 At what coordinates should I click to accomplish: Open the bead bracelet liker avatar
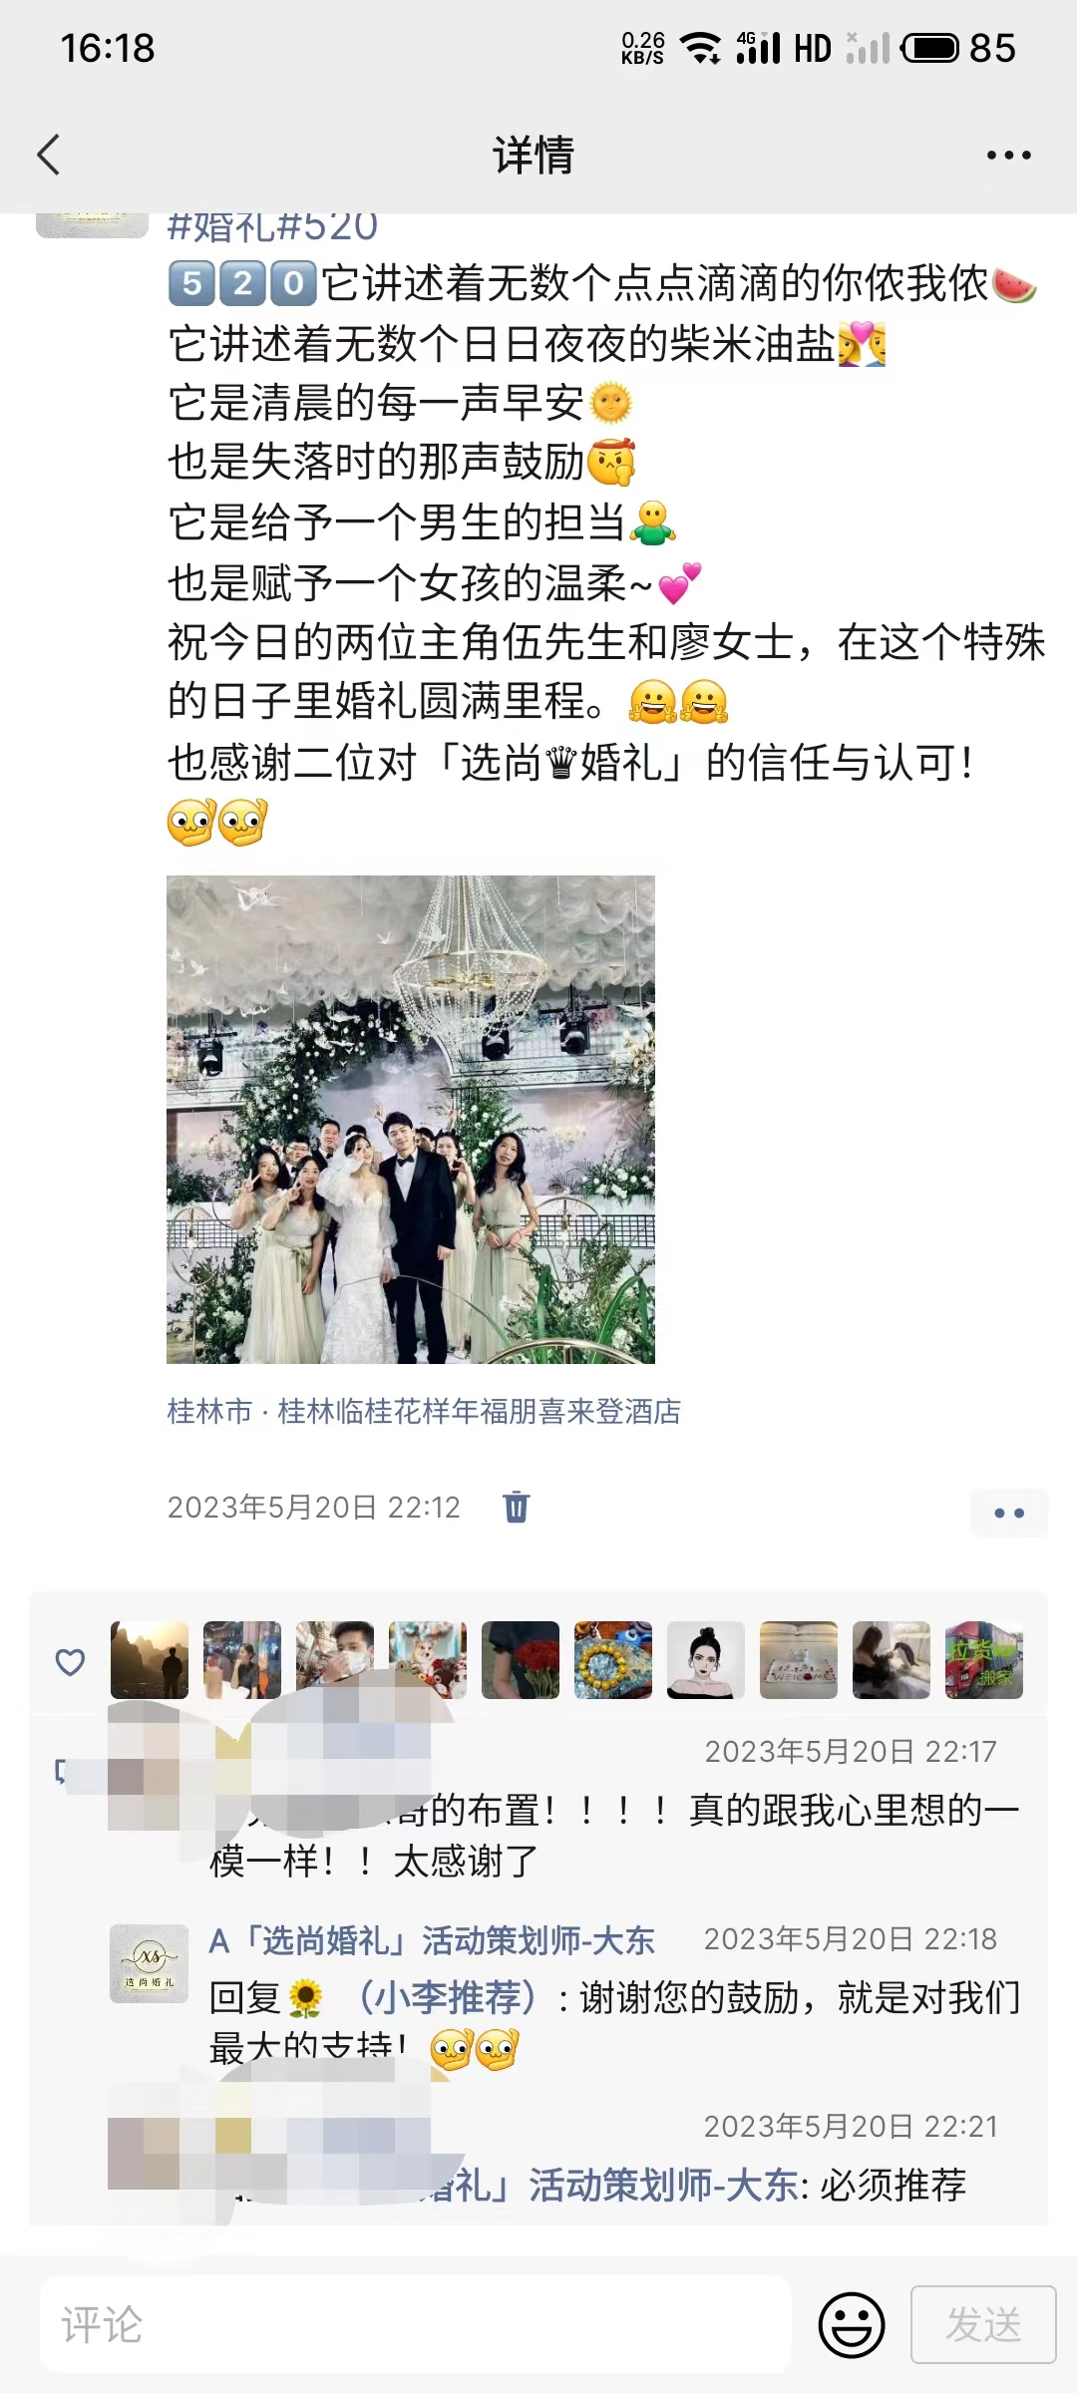point(613,1660)
